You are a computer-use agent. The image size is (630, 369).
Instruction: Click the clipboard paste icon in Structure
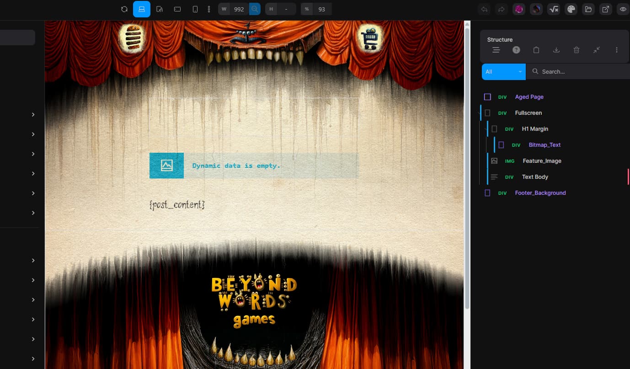pyautogui.click(x=536, y=50)
